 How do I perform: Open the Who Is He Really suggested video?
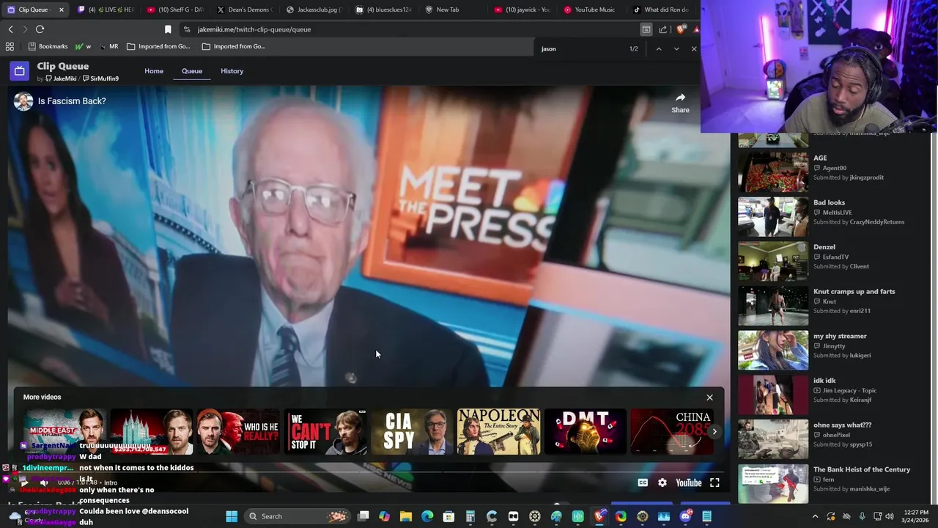click(x=238, y=431)
